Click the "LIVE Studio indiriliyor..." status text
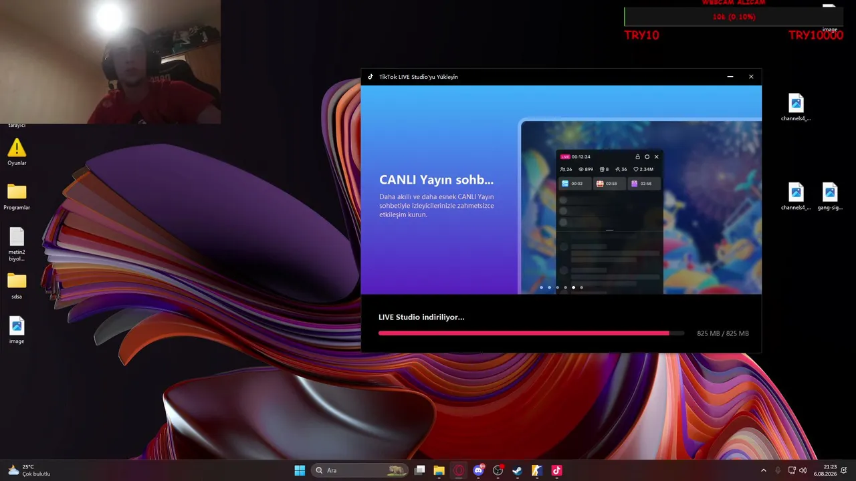Image resolution: width=856 pixels, height=481 pixels. tap(421, 317)
